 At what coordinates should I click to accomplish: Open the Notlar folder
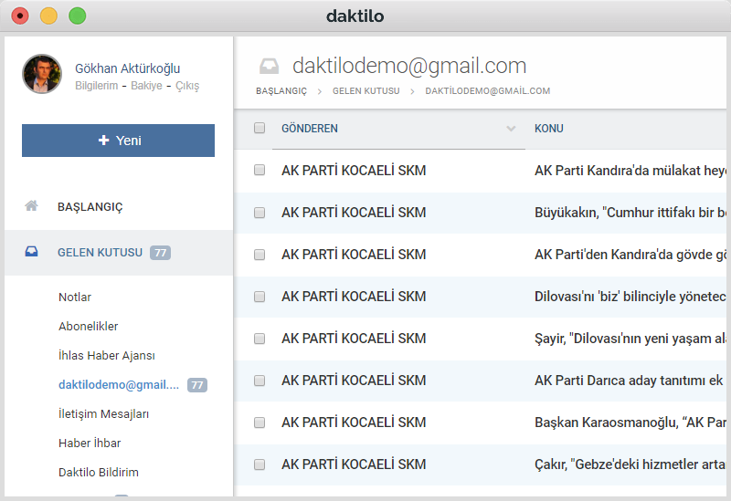click(x=75, y=297)
